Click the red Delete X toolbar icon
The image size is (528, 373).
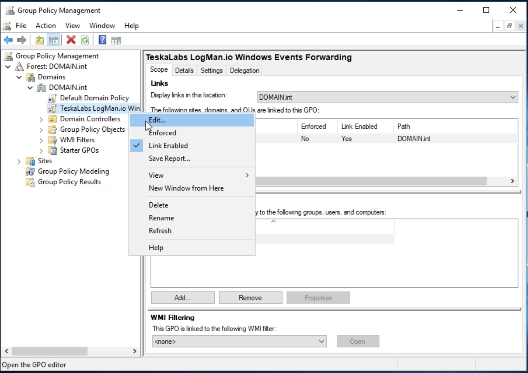click(71, 40)
